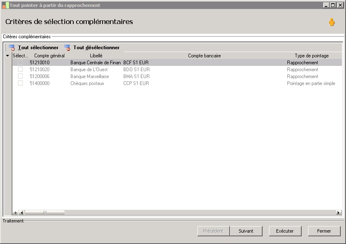Select the cell 51210010

(40, 63)
